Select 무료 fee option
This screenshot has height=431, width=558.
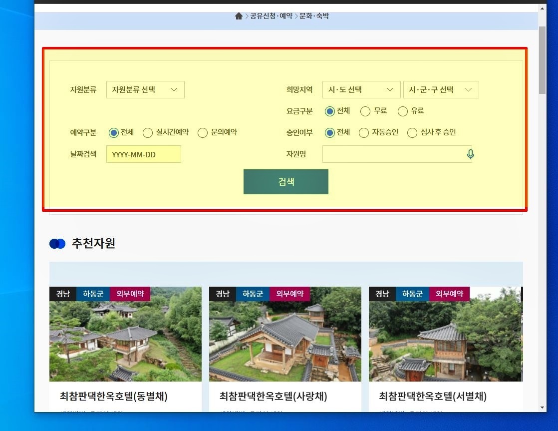(x=365, y=111)
